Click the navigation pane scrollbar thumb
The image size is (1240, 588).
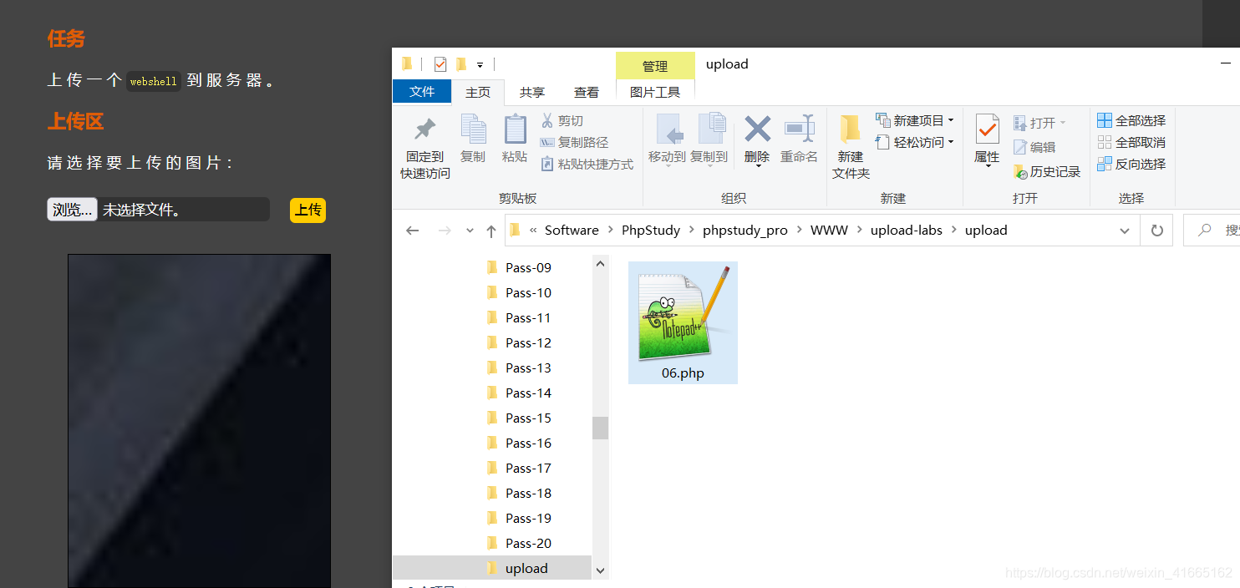(600, 428)
